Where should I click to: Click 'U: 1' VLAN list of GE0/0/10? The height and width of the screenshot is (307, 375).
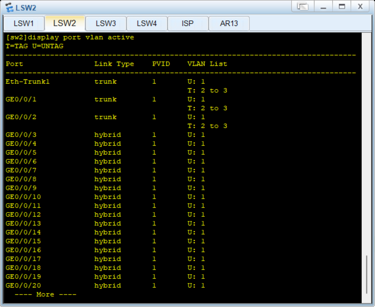click(x=196, y=197)
